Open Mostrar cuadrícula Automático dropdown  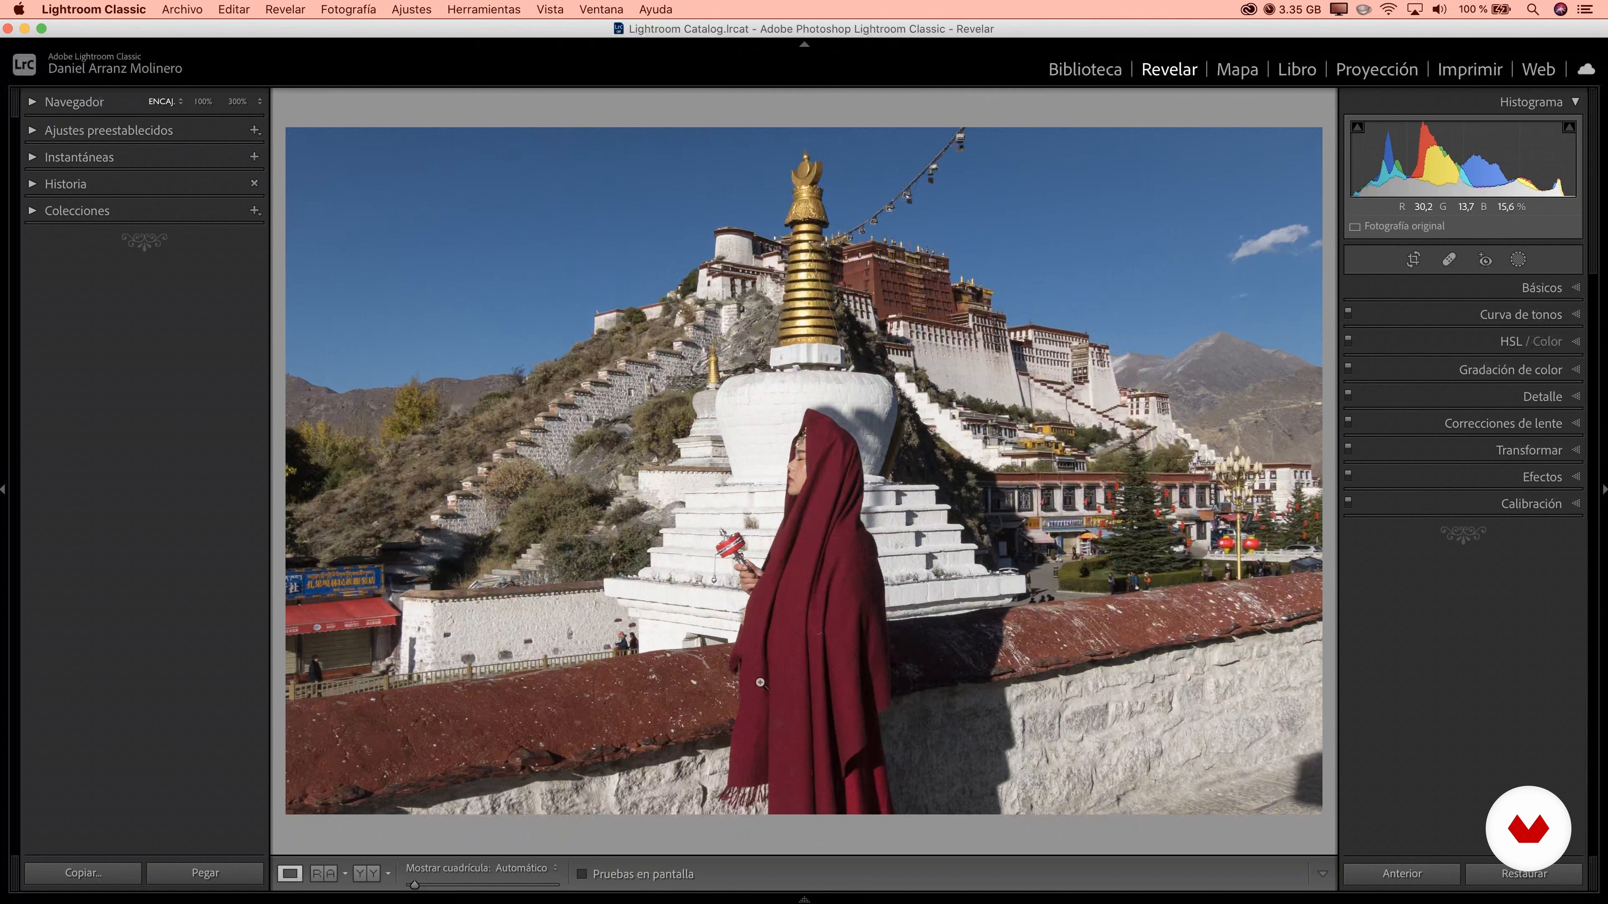point(527,868)
